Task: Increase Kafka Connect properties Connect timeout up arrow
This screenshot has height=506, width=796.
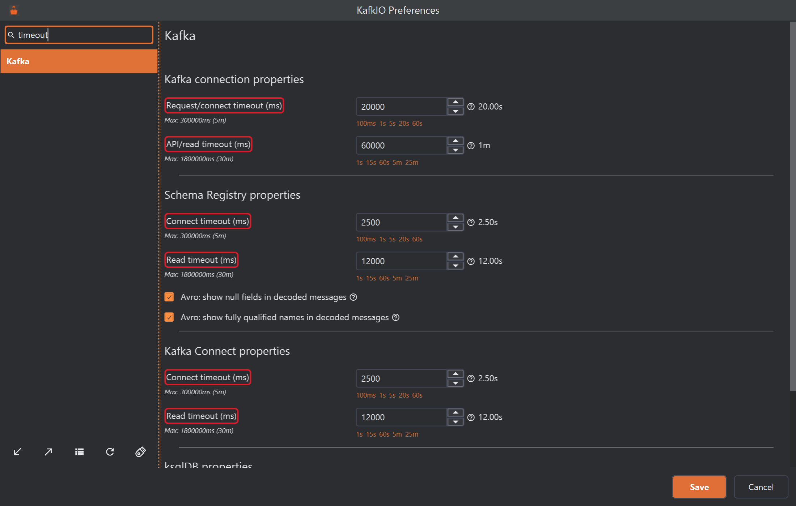Action: click(x=456, y=374)
